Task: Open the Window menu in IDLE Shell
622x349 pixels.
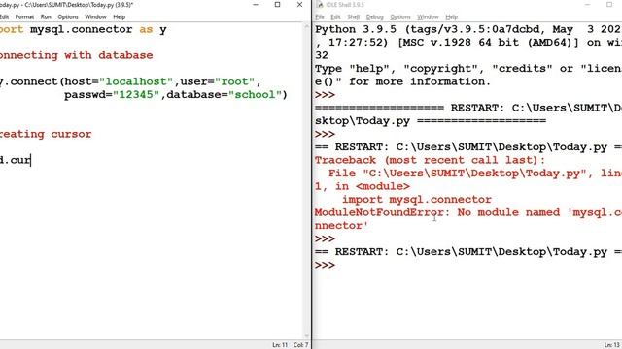Action: tap(428, 17)
